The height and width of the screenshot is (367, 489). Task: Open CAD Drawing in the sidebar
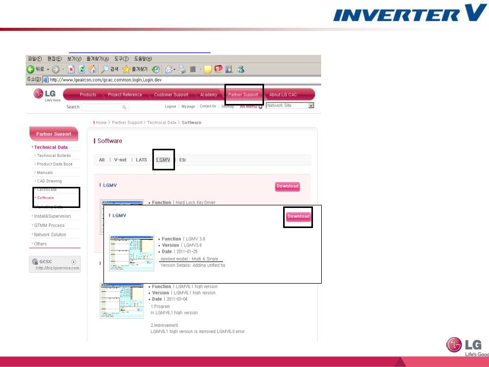pos(49,181)
